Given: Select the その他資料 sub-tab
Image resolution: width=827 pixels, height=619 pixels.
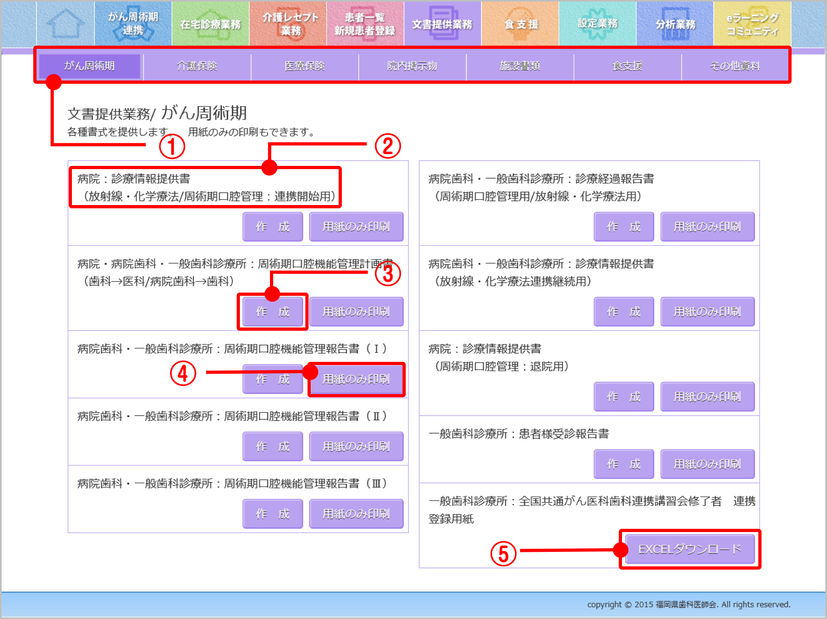Looking at the screenshot, I should tap(735, 66).
